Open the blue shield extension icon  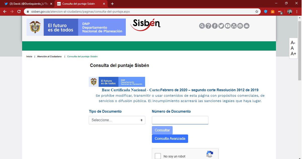pos(266,12)
